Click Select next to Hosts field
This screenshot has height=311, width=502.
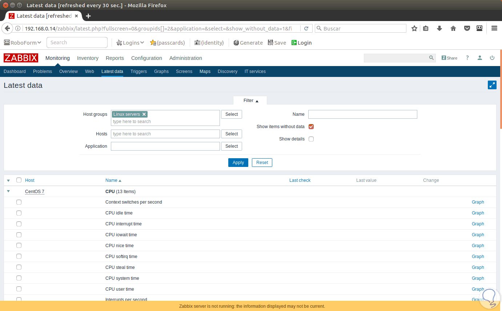coord(232,134)
